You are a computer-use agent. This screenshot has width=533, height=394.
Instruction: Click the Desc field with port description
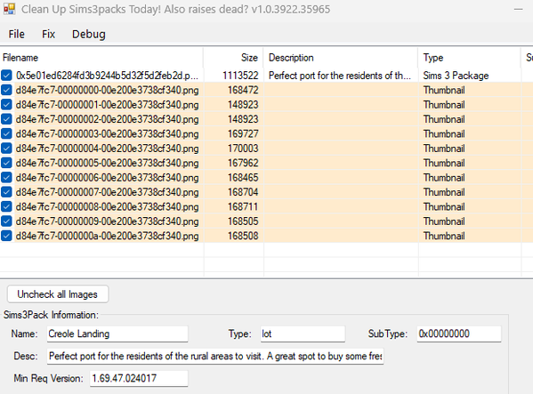(x=215, y=357)
